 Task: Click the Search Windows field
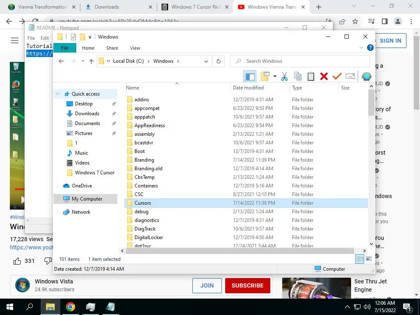(x=300, y=61)
